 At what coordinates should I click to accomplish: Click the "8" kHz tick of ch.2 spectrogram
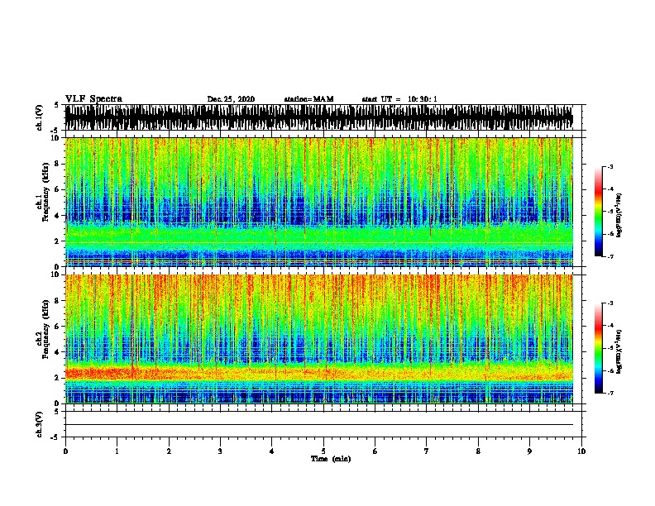click(x=58, y=301)
